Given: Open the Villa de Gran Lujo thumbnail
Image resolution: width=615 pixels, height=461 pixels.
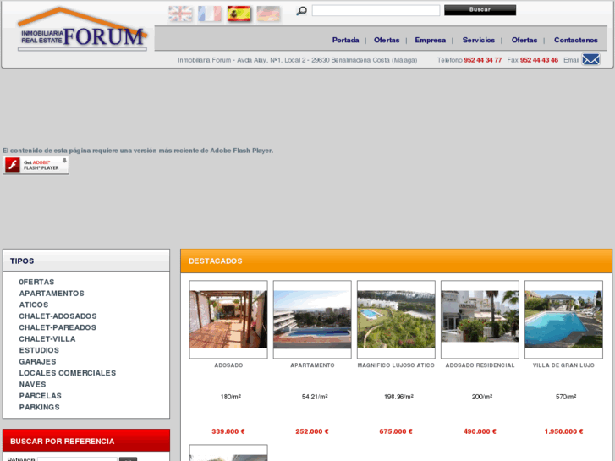Looking at the screenshot, I should click(x=563, y=319).
